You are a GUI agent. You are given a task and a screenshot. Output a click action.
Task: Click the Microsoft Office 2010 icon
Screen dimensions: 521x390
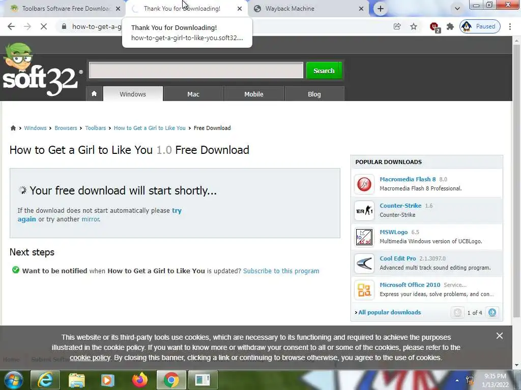coord(364,290)
